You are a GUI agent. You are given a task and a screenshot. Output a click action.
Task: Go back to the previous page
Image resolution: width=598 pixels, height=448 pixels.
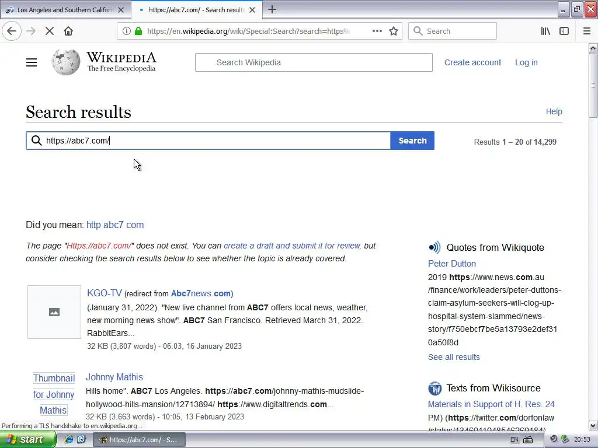point(12,31)
